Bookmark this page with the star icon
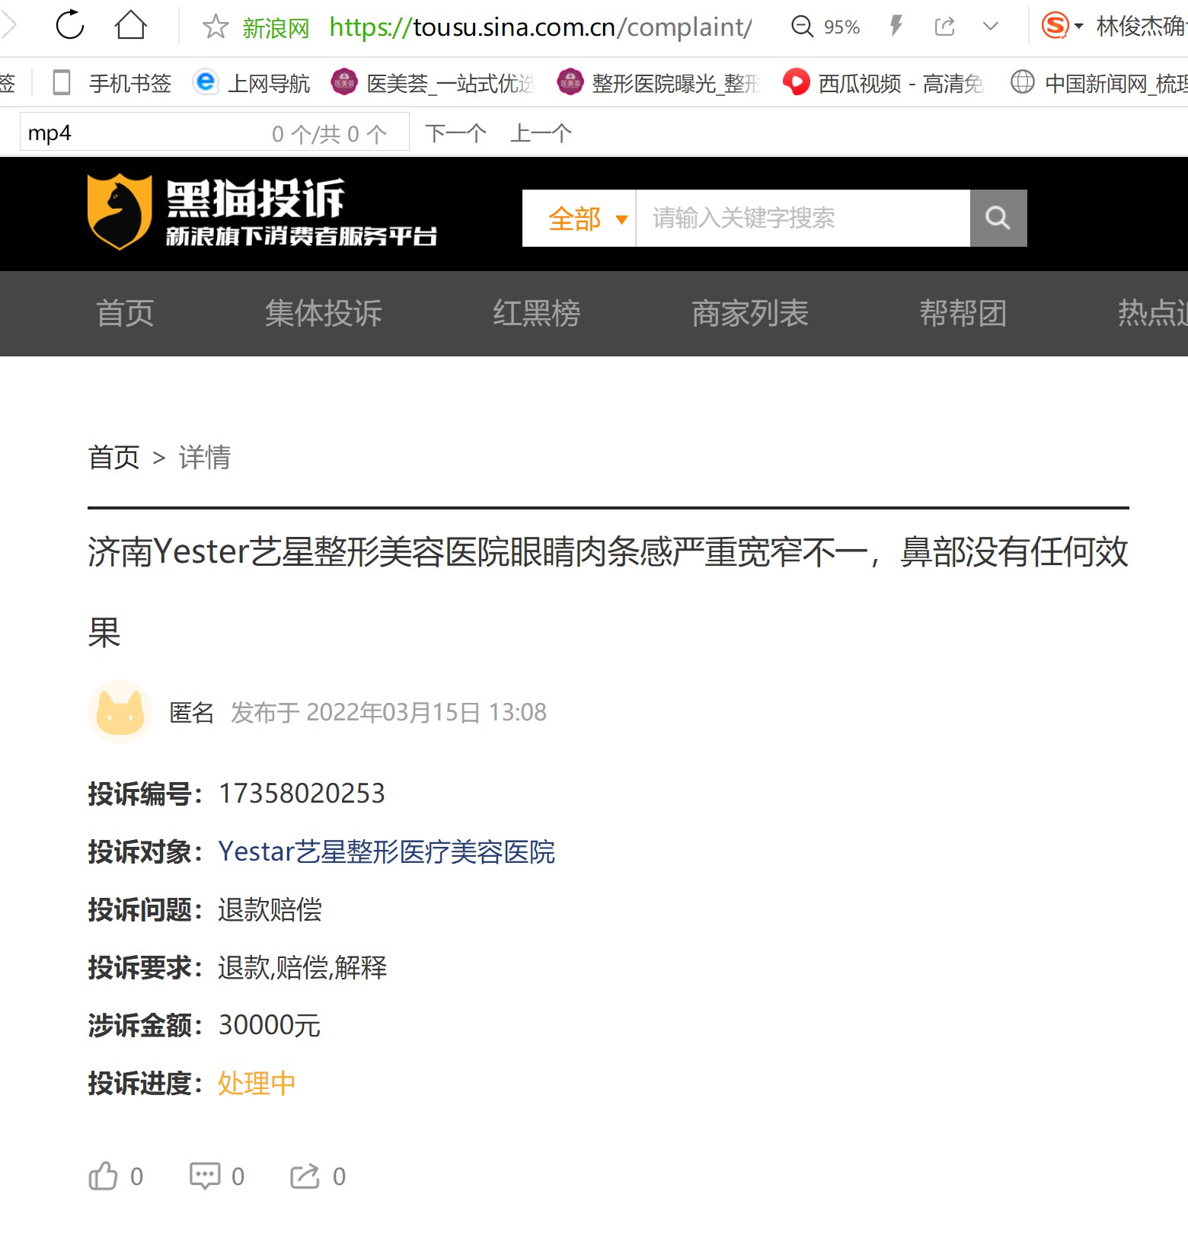This screenshot has height=1236, width=1188. point(216,27)
